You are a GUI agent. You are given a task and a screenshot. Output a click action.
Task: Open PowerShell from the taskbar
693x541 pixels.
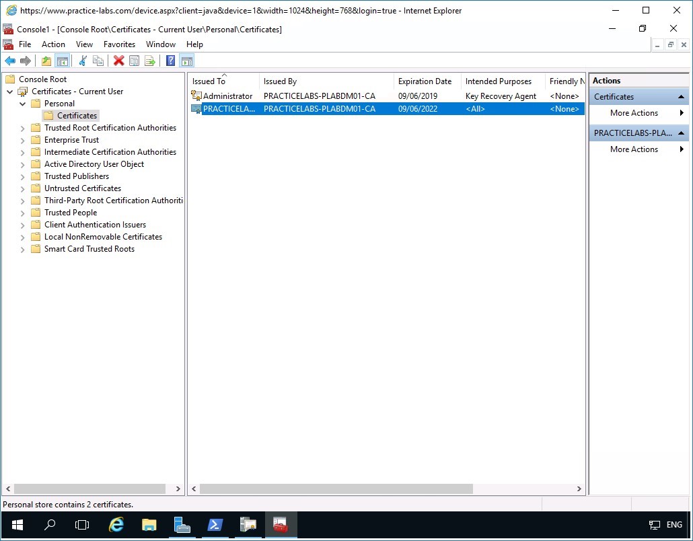(215, 525)
